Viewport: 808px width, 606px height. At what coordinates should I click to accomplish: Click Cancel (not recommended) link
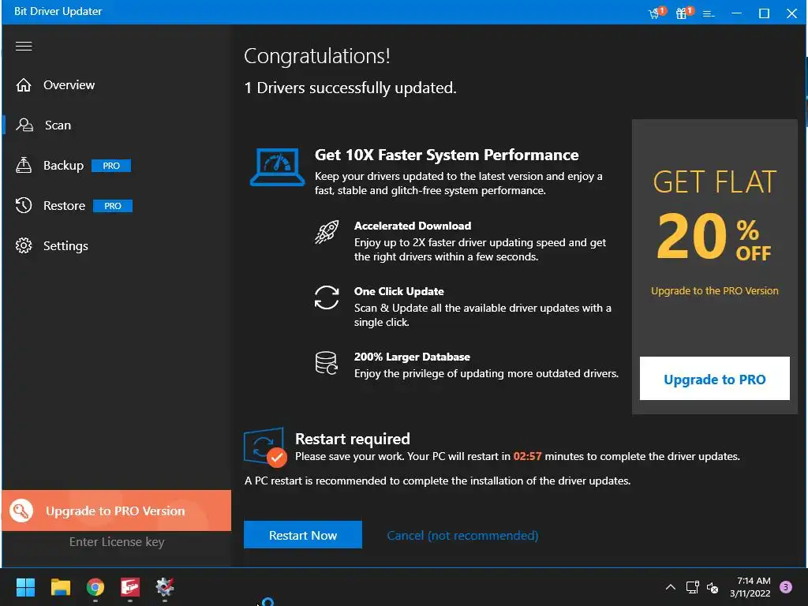pos(462,536)
